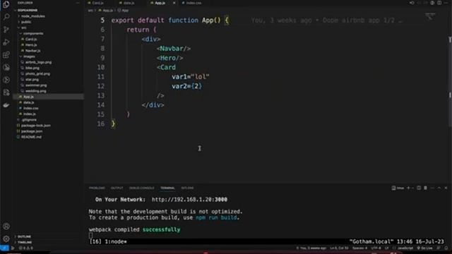Open the Search view in activity bar
452x254 pixels.
coord(6,17)
